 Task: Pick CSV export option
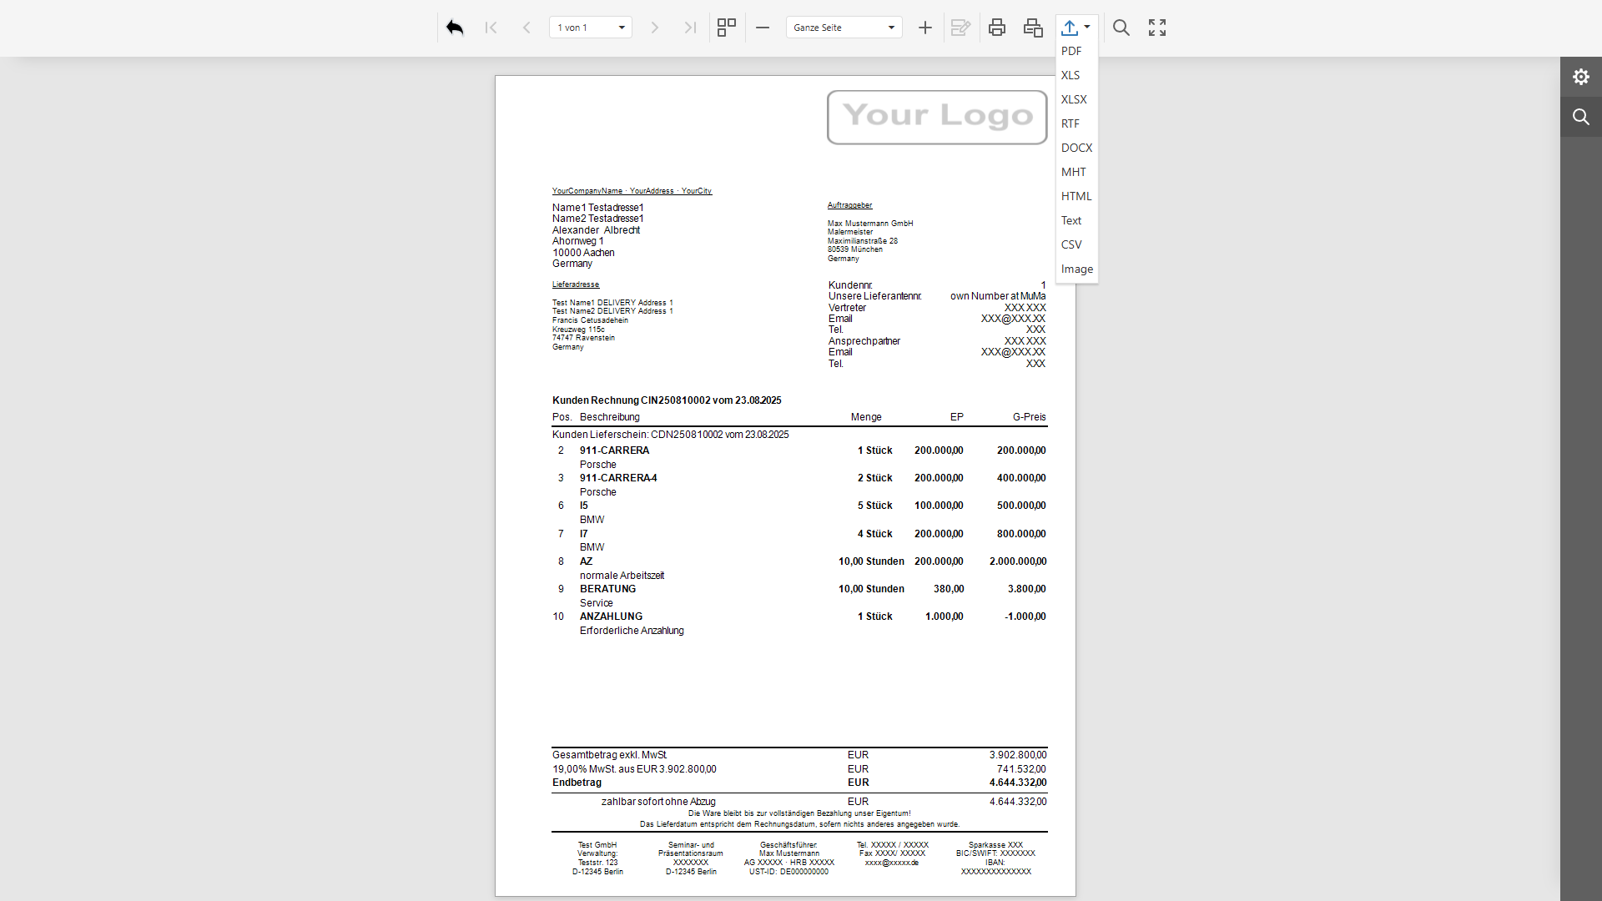pos(1071,244)
